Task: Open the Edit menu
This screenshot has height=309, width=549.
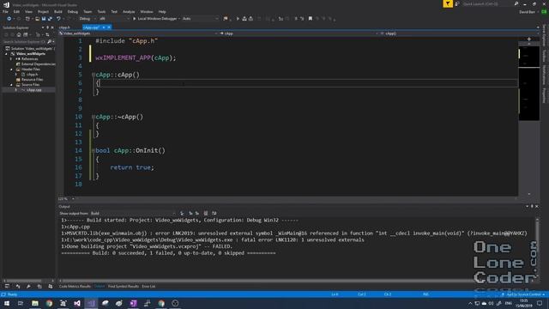Action: click(16, 11)
